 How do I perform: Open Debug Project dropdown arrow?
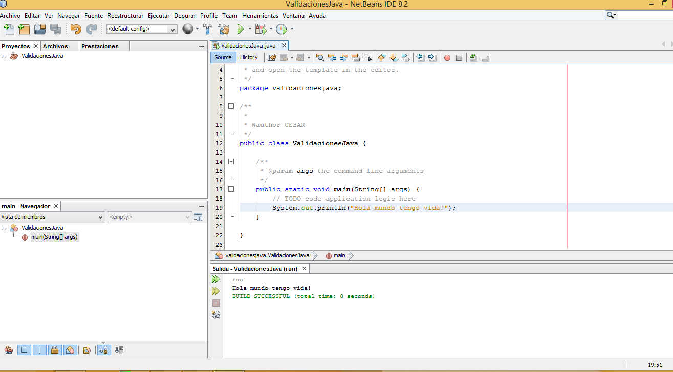(x=271, y=29)
